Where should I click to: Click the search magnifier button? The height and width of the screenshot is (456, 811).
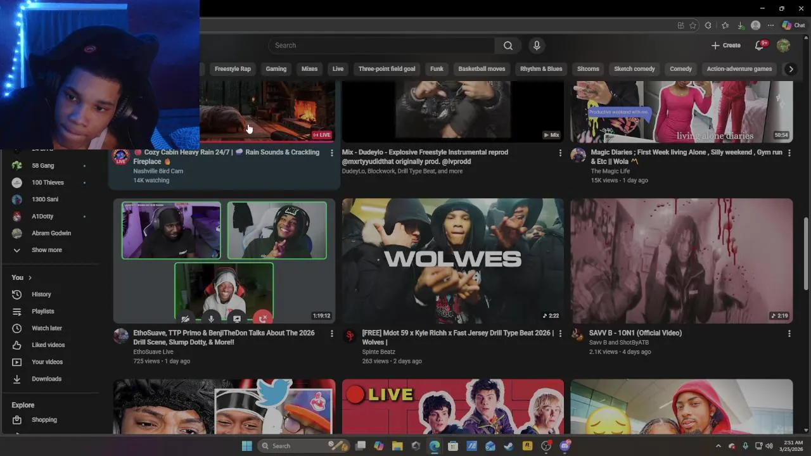coord(508,46)
